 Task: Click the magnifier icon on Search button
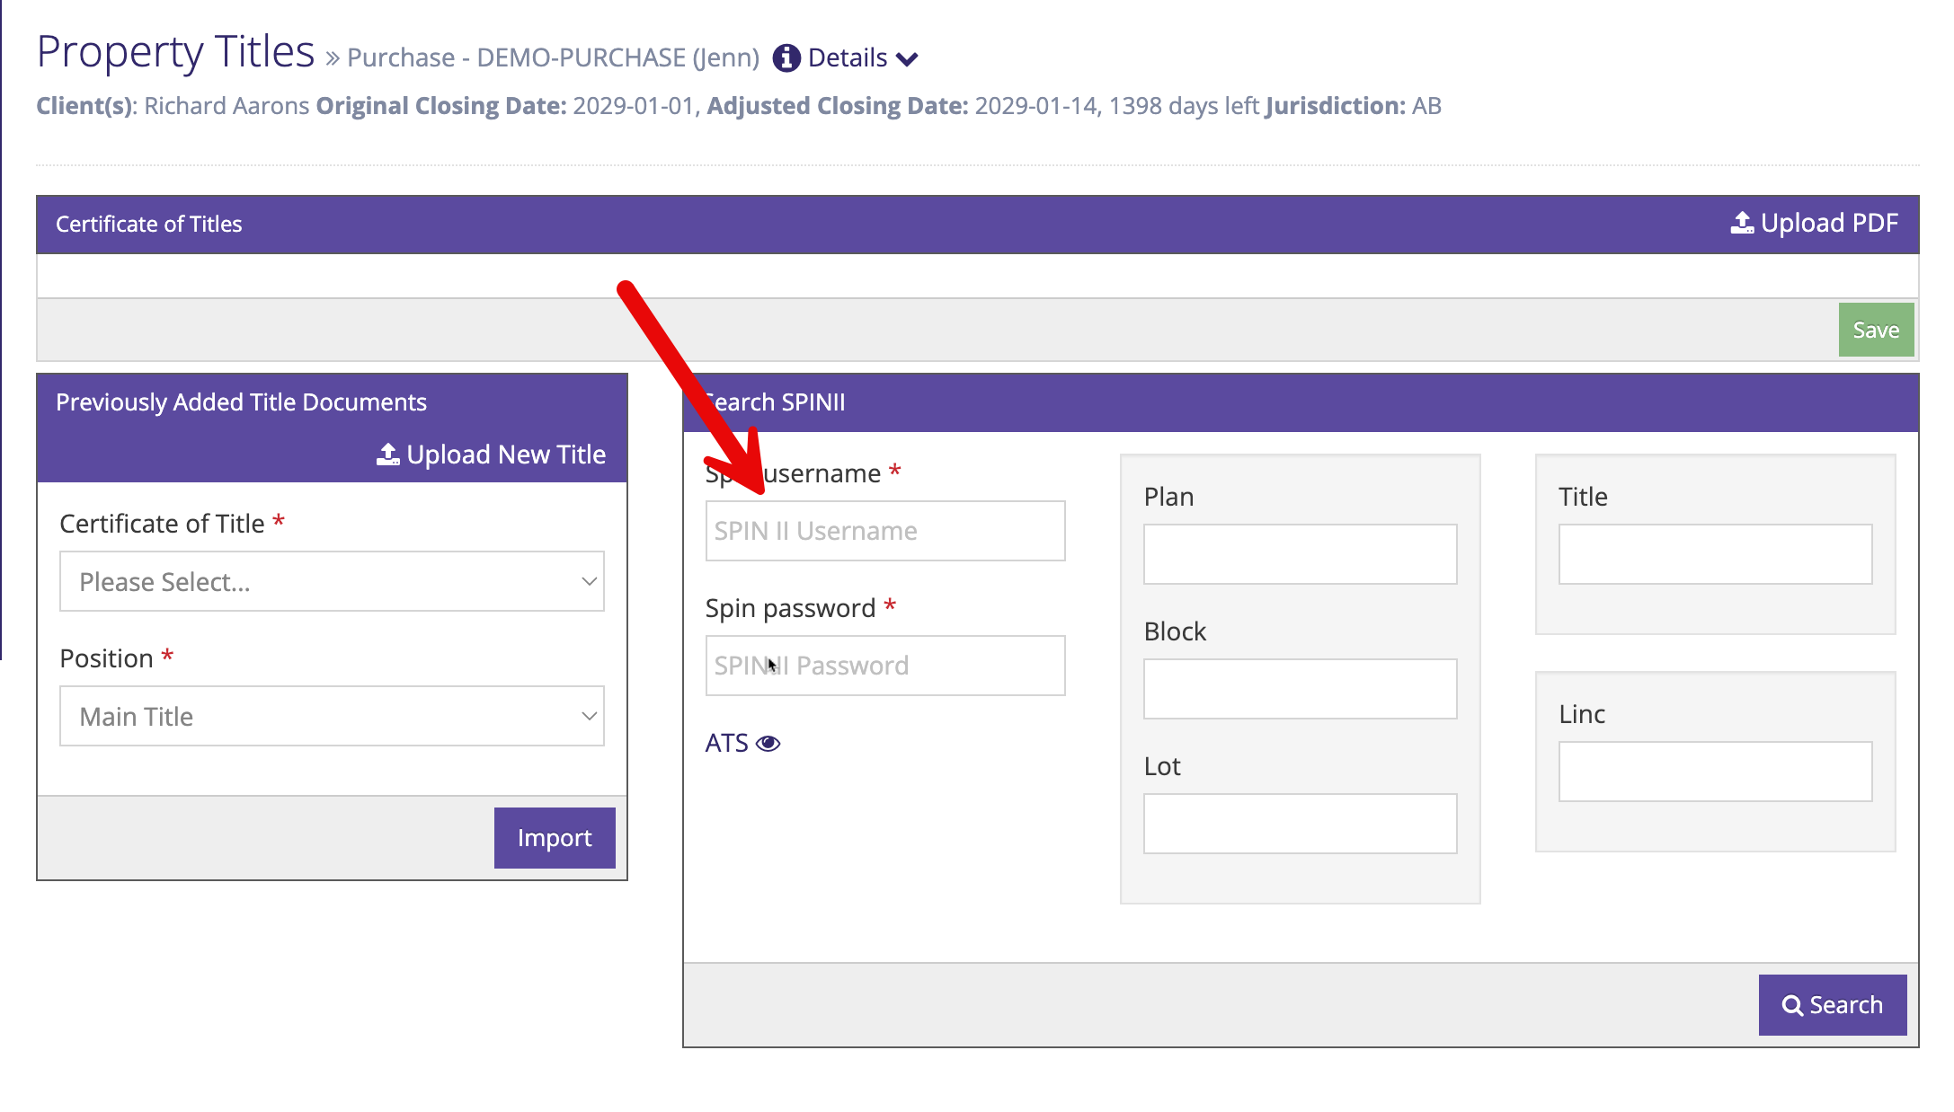pos(1792,1005)
